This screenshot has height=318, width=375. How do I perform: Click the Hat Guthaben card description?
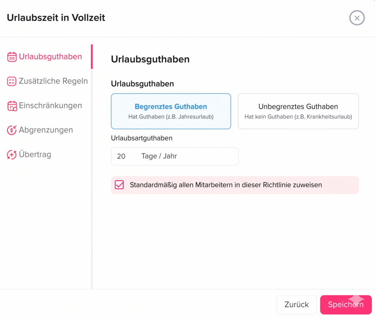(171, 116)
